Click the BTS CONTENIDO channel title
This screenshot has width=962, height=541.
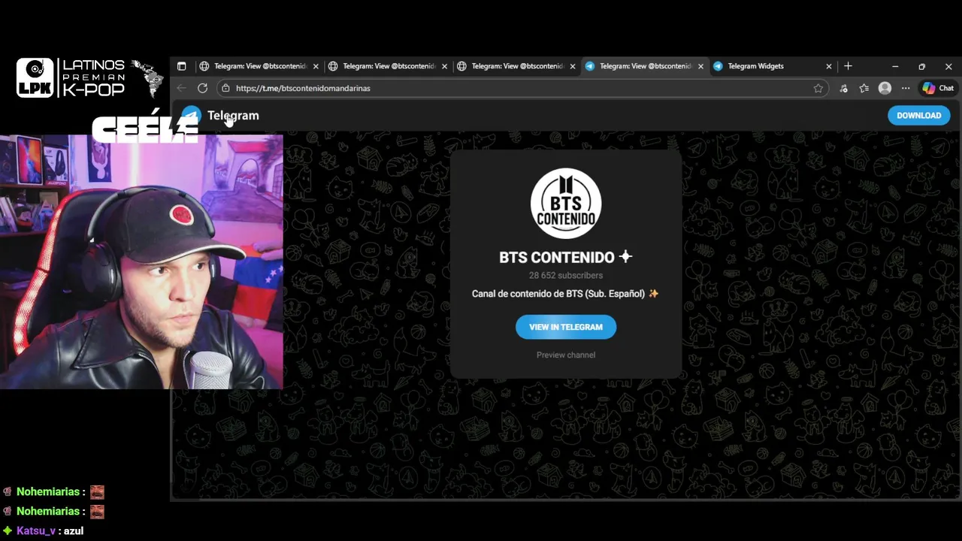coord(566,257)
